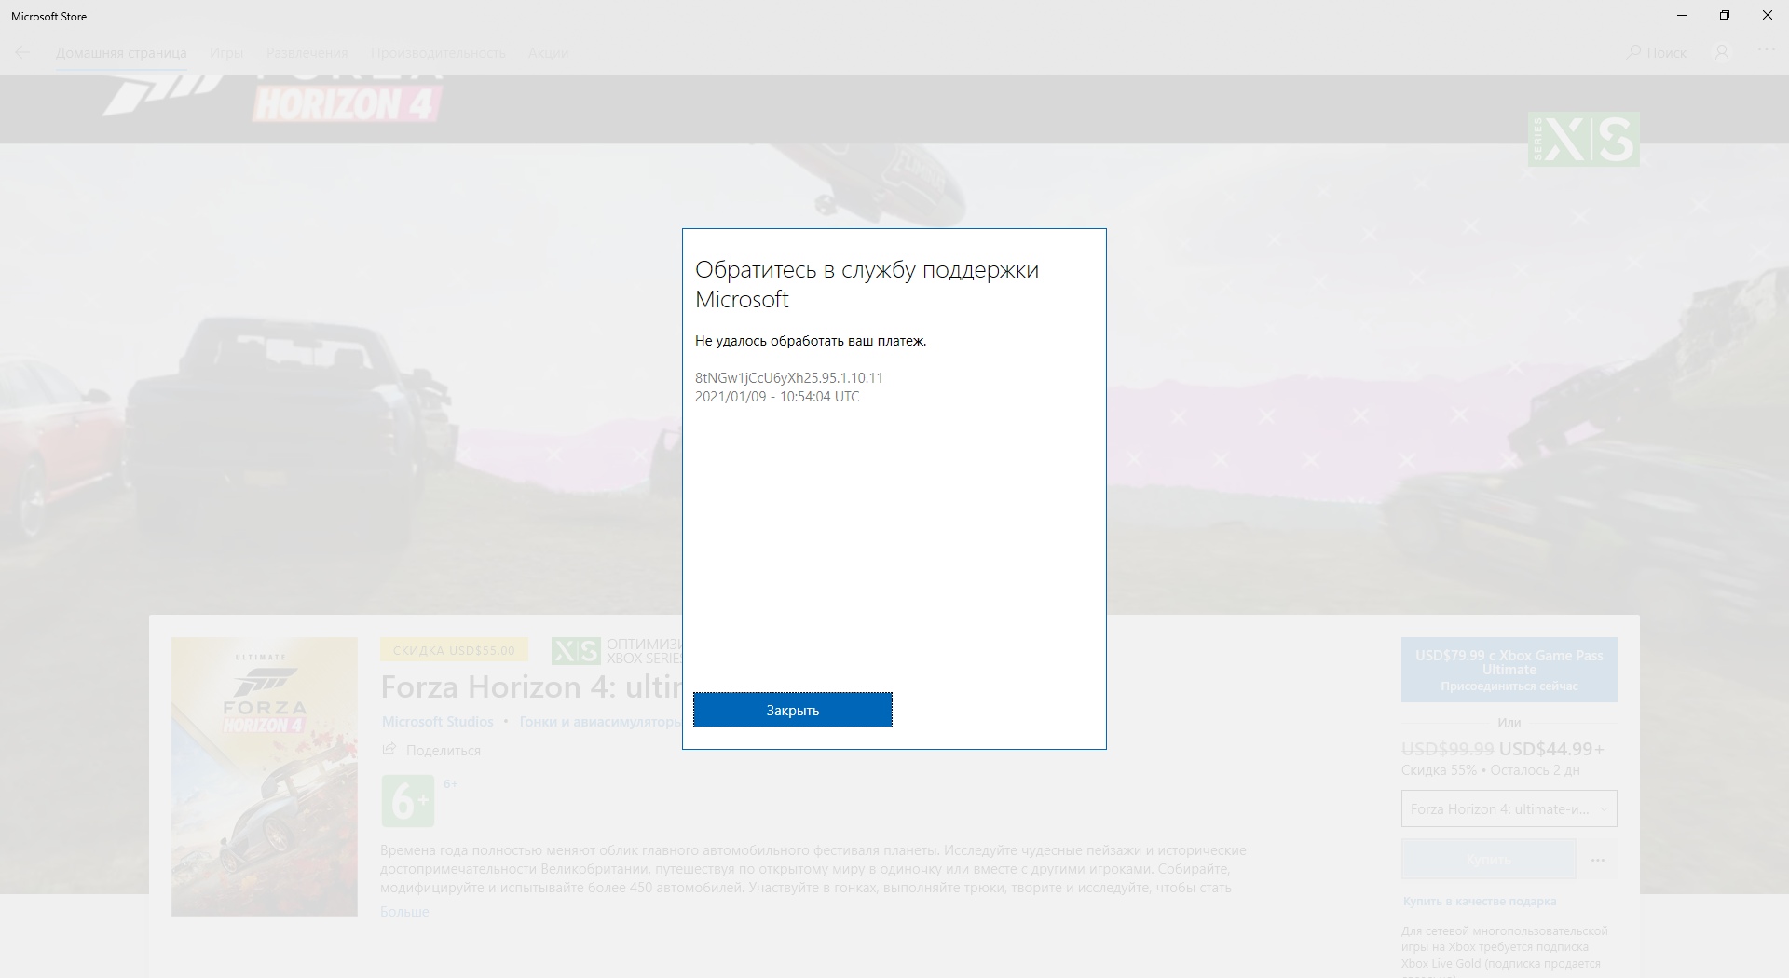Open the user account icon
1789x978 pixels.
1722,53
